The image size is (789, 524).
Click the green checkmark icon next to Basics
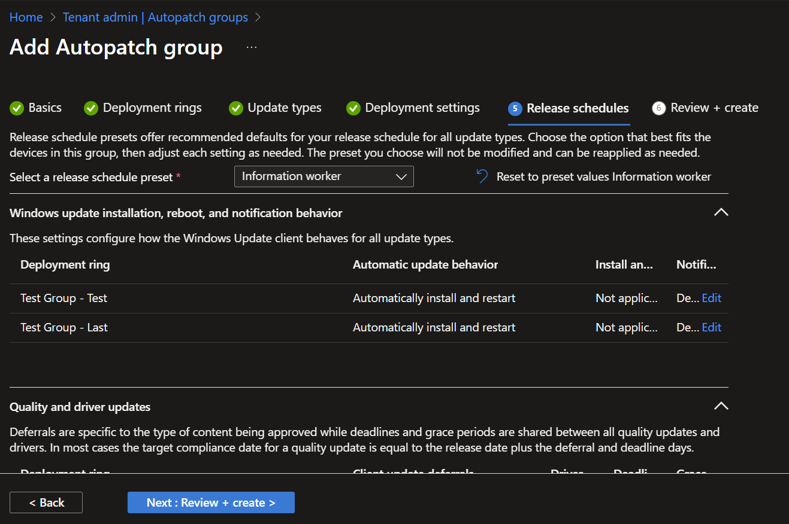tap(17, 108)
